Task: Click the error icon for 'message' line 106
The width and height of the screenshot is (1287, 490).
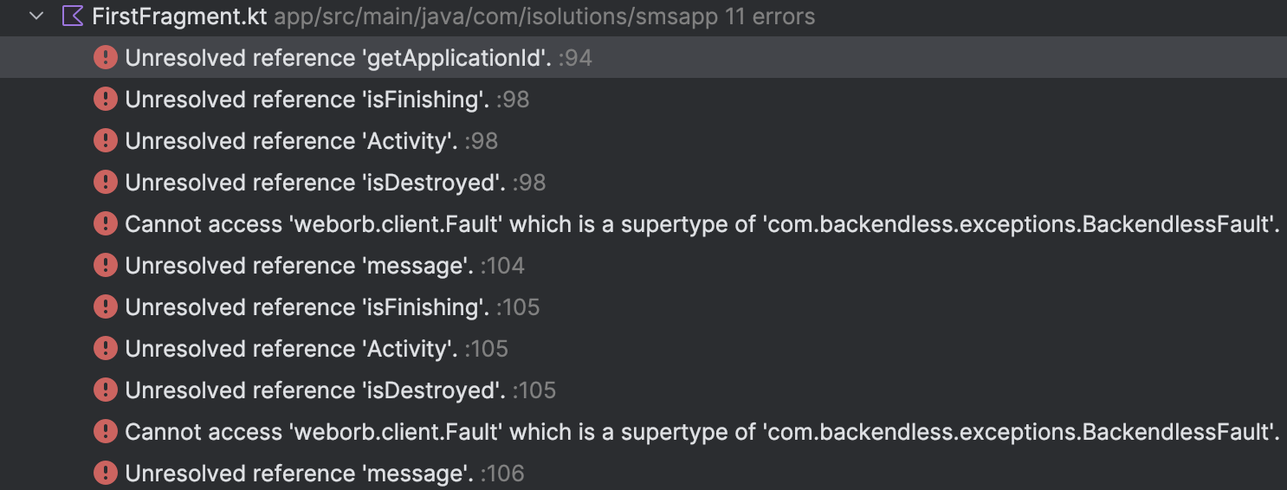Action: pyautogui.click(x=106, y=474)
